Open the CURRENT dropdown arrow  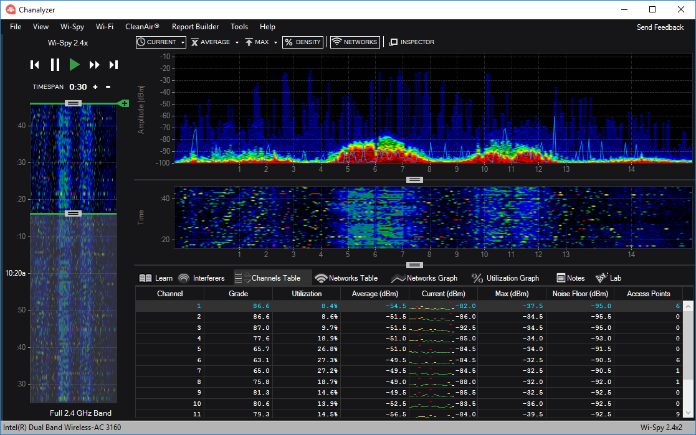click(183, 42)
